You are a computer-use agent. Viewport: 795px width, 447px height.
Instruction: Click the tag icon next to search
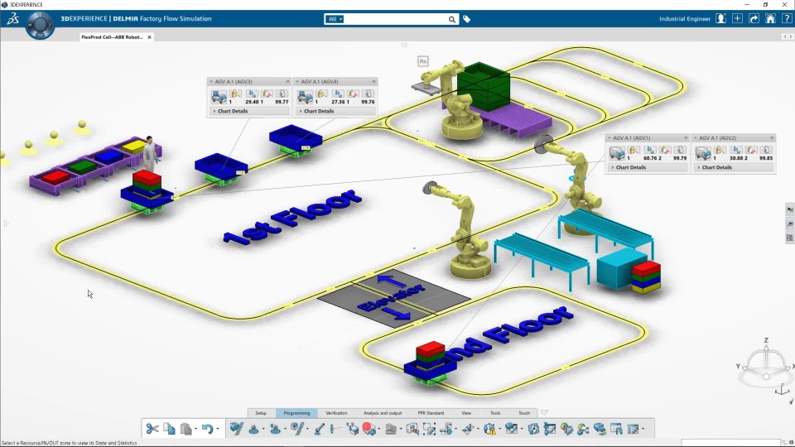(466, 19)
